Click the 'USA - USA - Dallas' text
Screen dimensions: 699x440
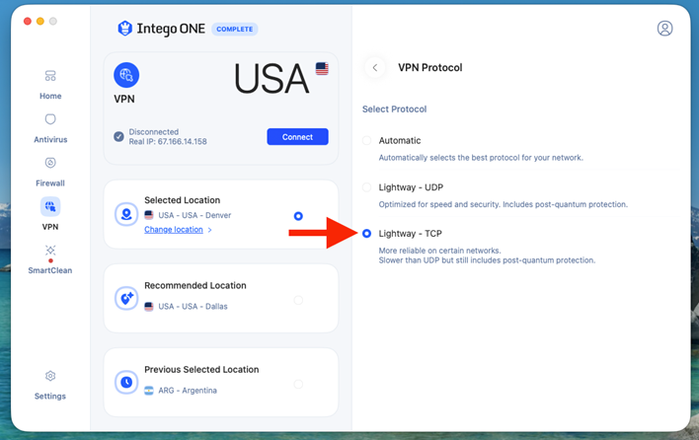click(x=194, y=307)
